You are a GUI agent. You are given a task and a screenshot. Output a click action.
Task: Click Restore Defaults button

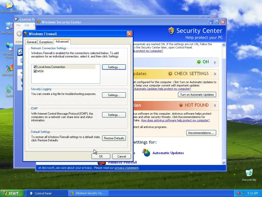pos(114,138)
